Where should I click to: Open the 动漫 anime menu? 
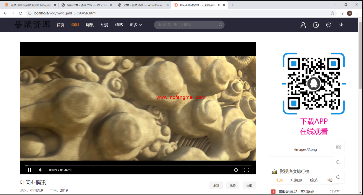[x=104, y=25]
